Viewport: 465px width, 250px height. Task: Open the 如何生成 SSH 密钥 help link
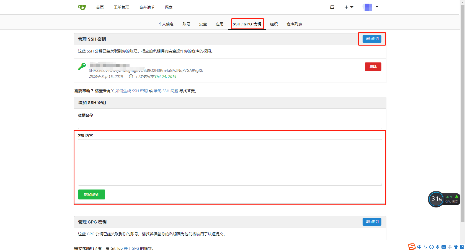131,91
